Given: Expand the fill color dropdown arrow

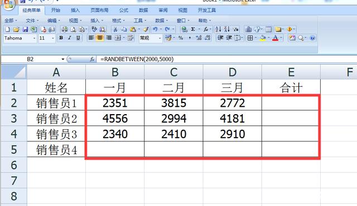Looking at the screenshot, I should pyautogui.click(x=269, y=38).
